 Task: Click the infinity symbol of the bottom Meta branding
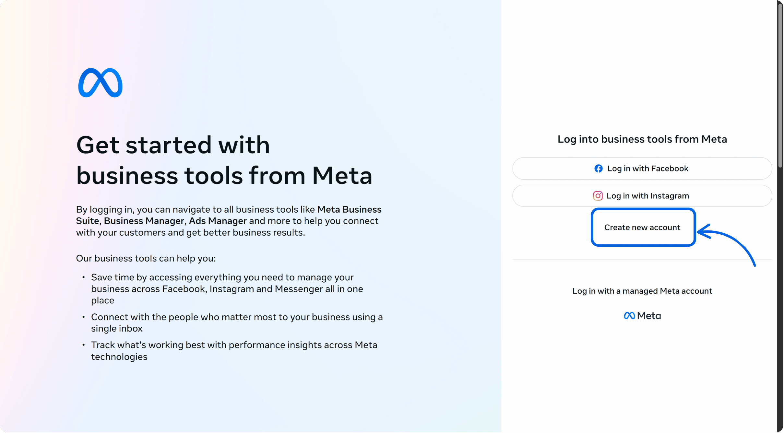pos(629,315)
